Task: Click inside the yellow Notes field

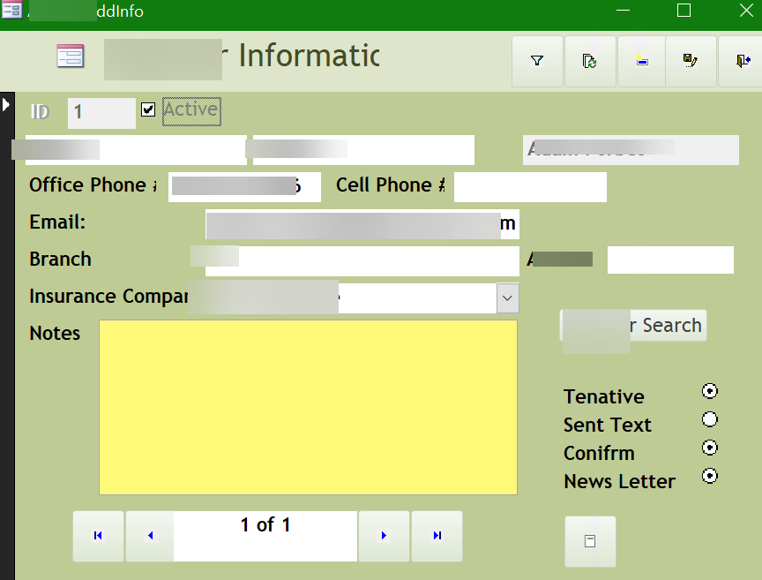Action: coord(308,407)
